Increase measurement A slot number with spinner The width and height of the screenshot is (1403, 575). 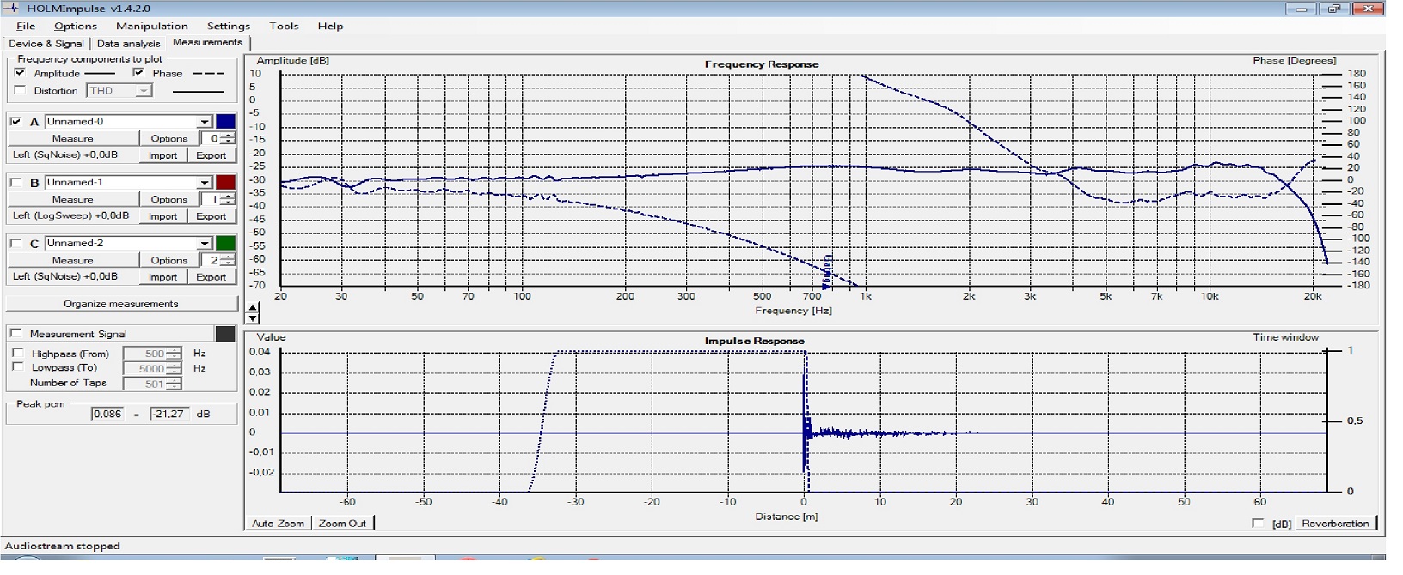[x=227, y=135]
